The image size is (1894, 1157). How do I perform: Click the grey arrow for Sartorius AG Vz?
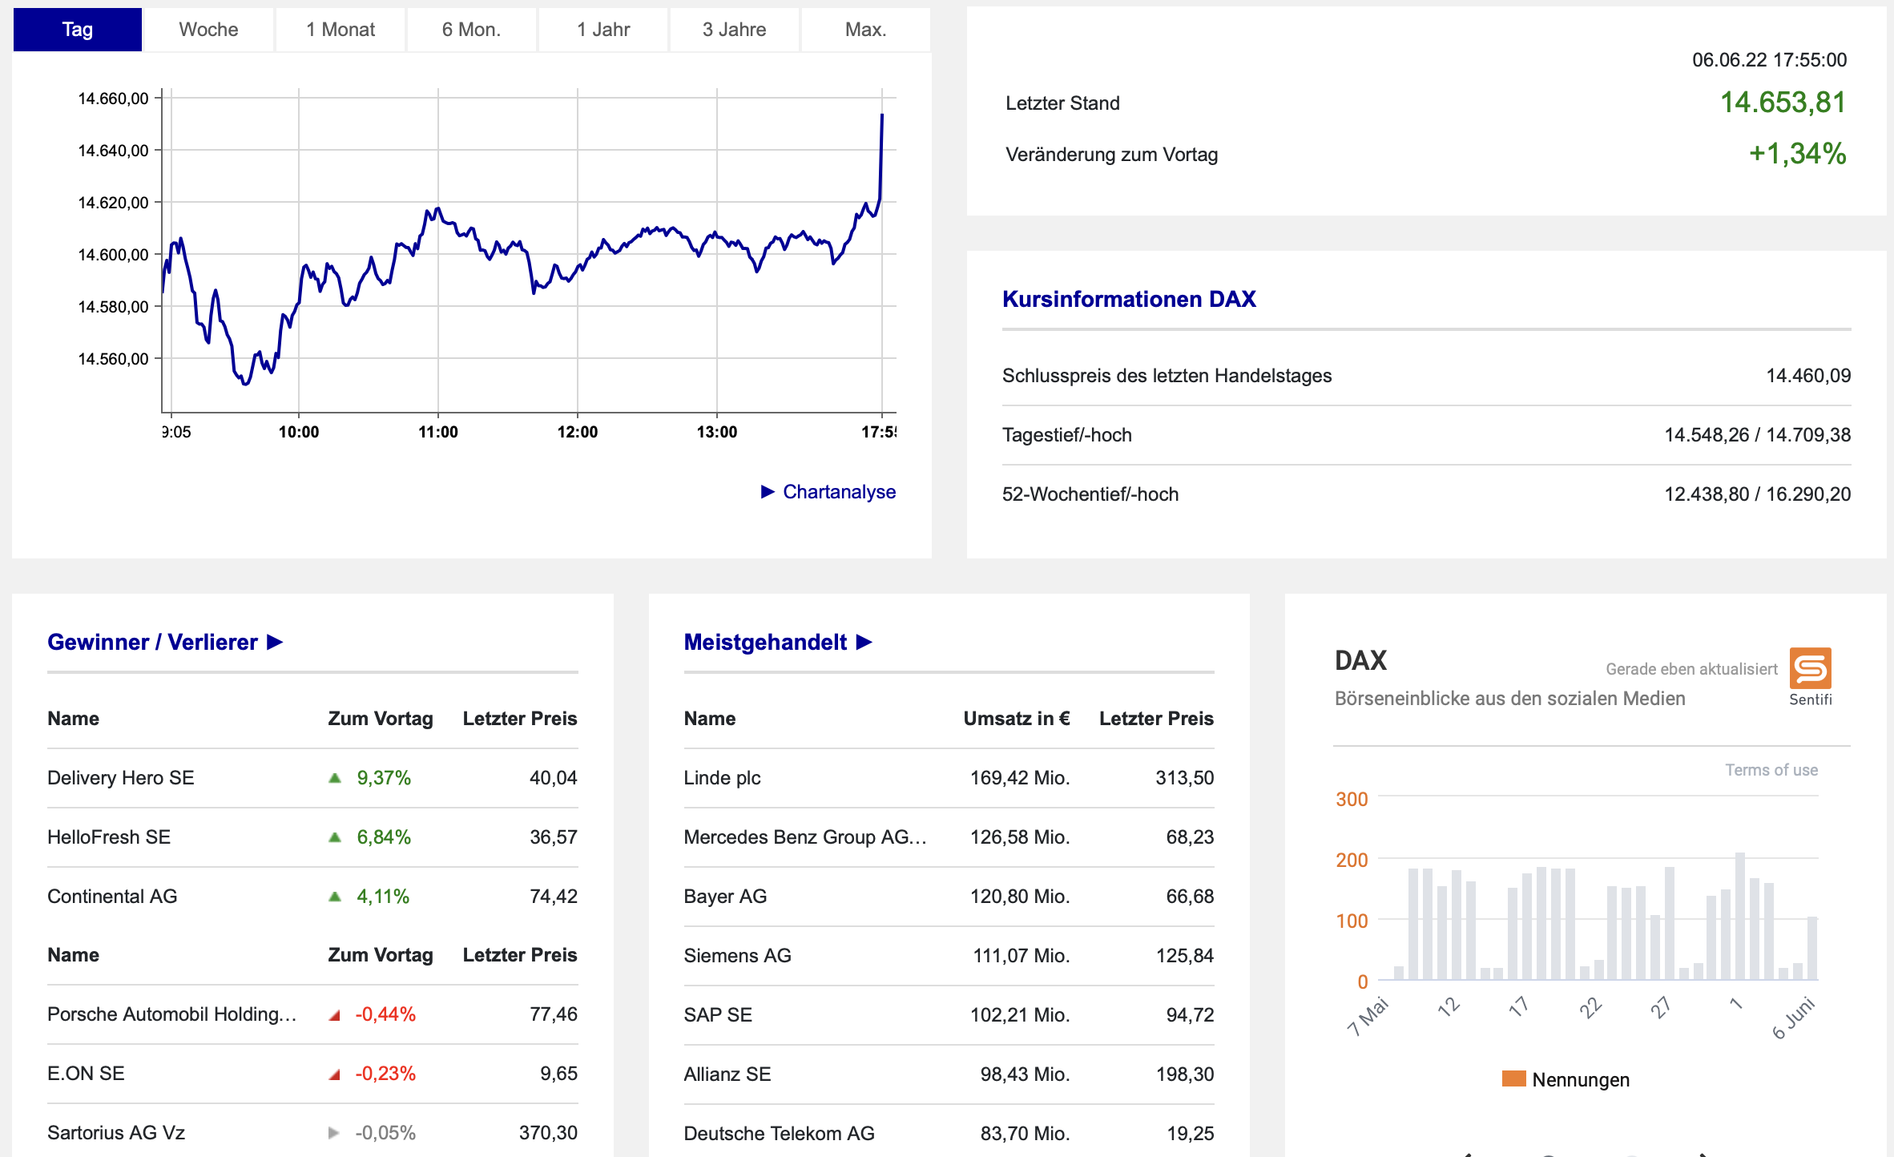[334, 1133]
